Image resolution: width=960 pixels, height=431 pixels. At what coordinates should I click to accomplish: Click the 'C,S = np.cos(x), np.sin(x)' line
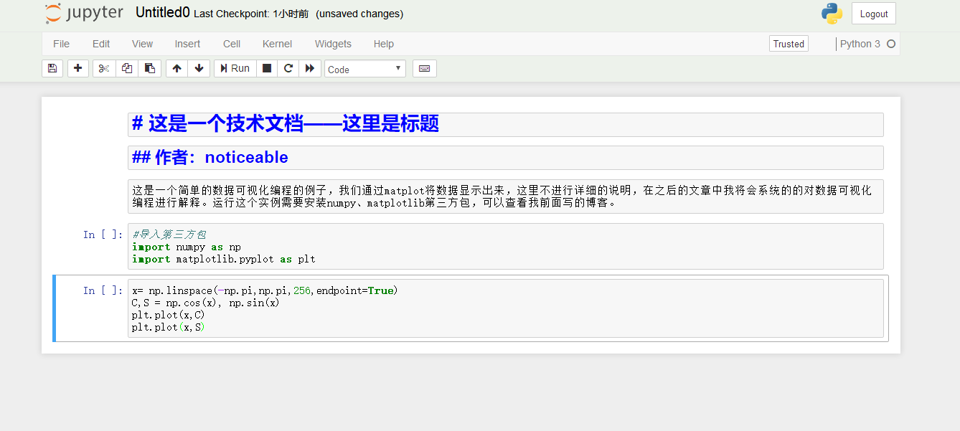click(x=206, y=303)
